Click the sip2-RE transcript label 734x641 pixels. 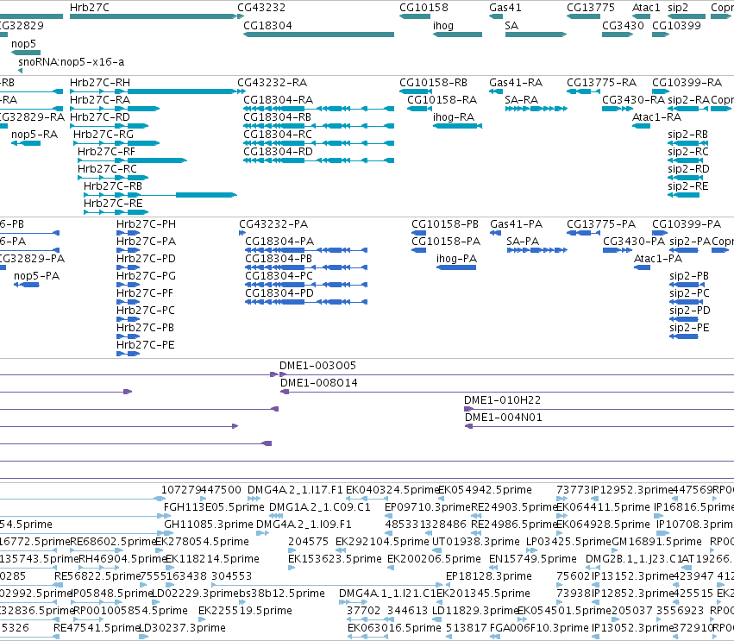tap(688, 186)
